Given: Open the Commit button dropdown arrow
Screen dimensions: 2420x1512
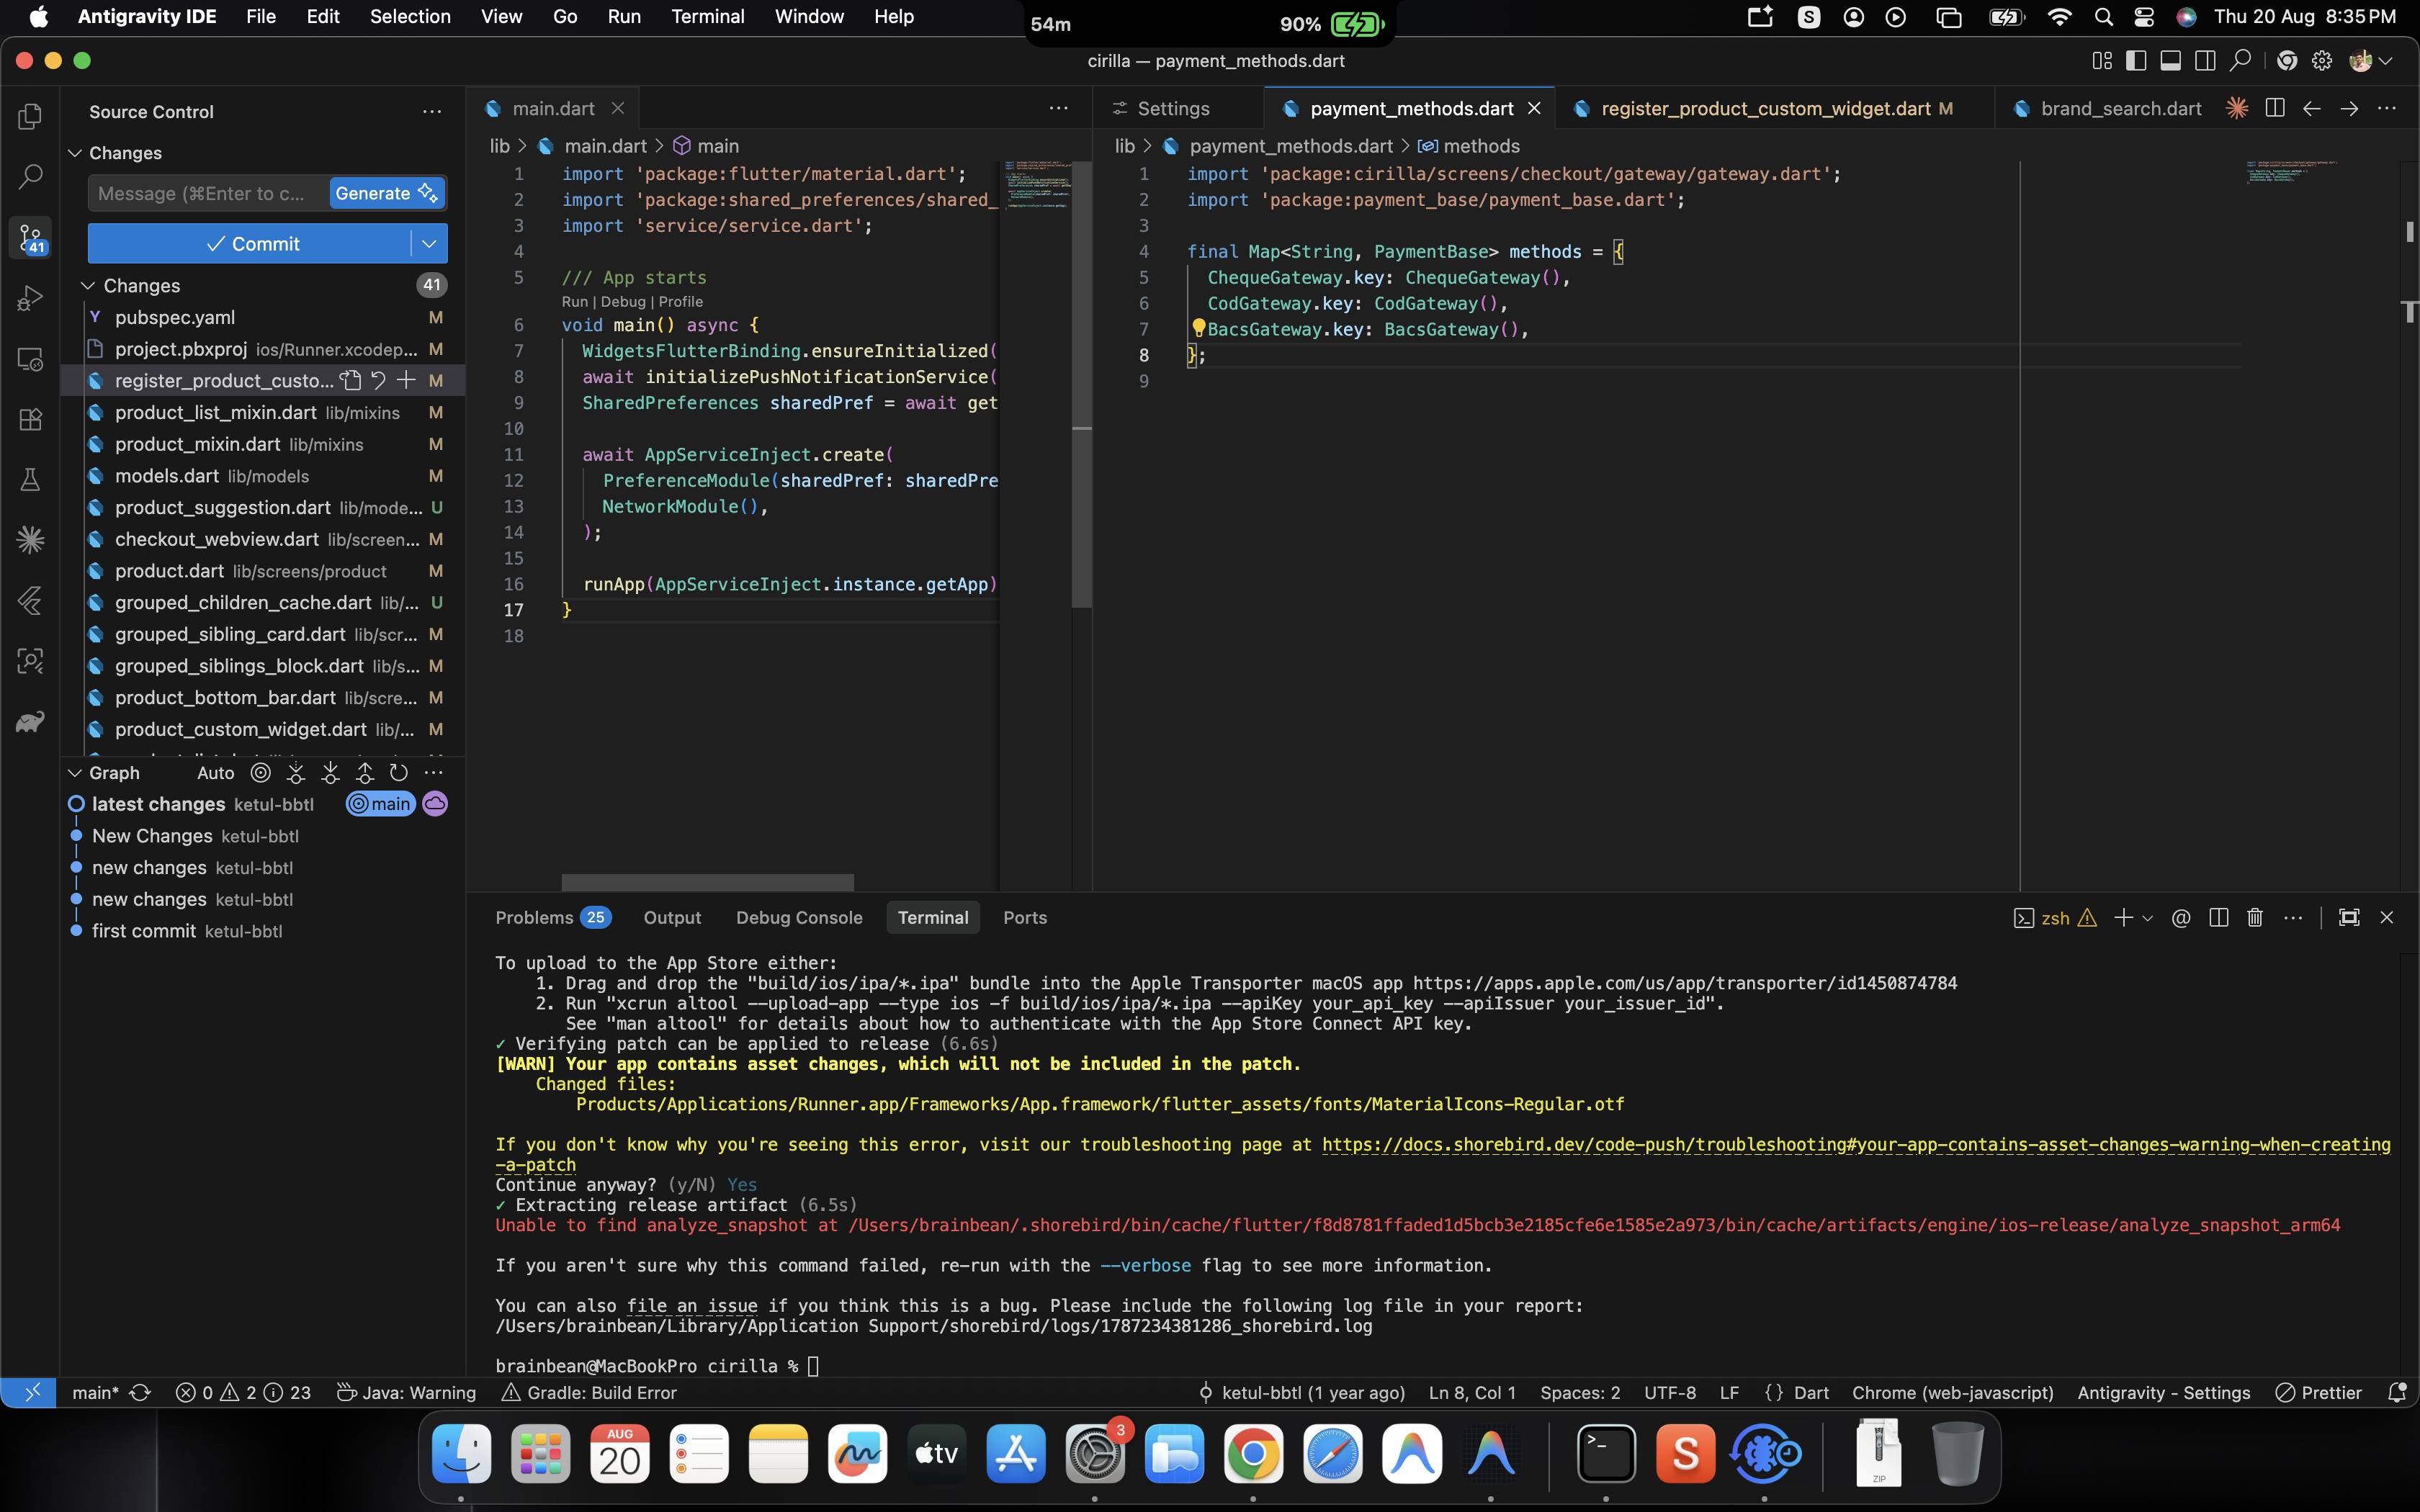Looking at the screenshot, I should click(429, 244).
